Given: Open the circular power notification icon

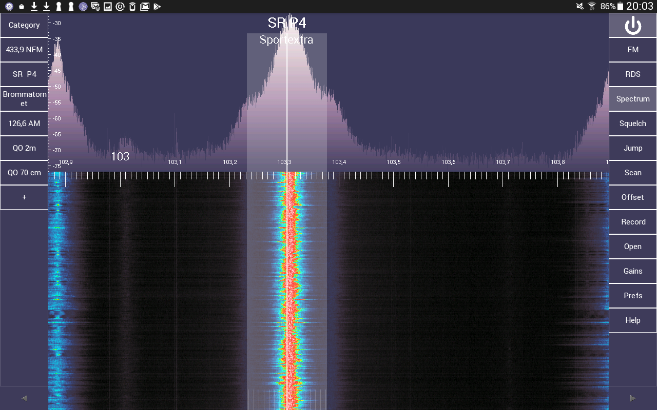Looking at the screenshot, I should (120, 6).
